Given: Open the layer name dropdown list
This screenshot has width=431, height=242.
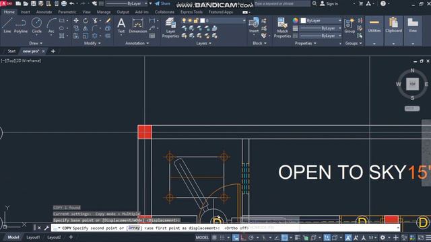Looking at the screenshot, I should [244, 21].
